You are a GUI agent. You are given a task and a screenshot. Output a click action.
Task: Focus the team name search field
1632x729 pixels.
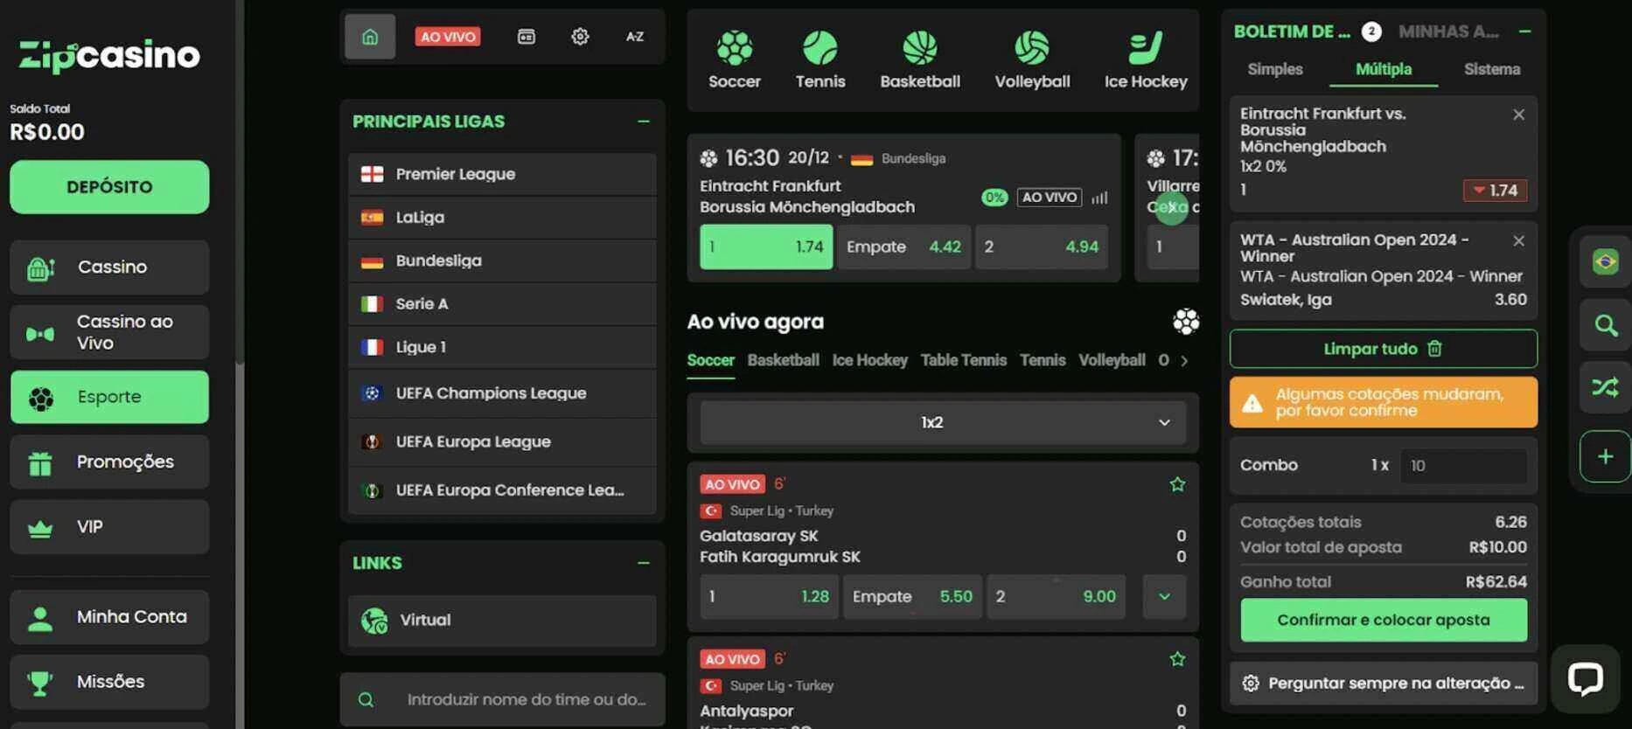(502, 699)
